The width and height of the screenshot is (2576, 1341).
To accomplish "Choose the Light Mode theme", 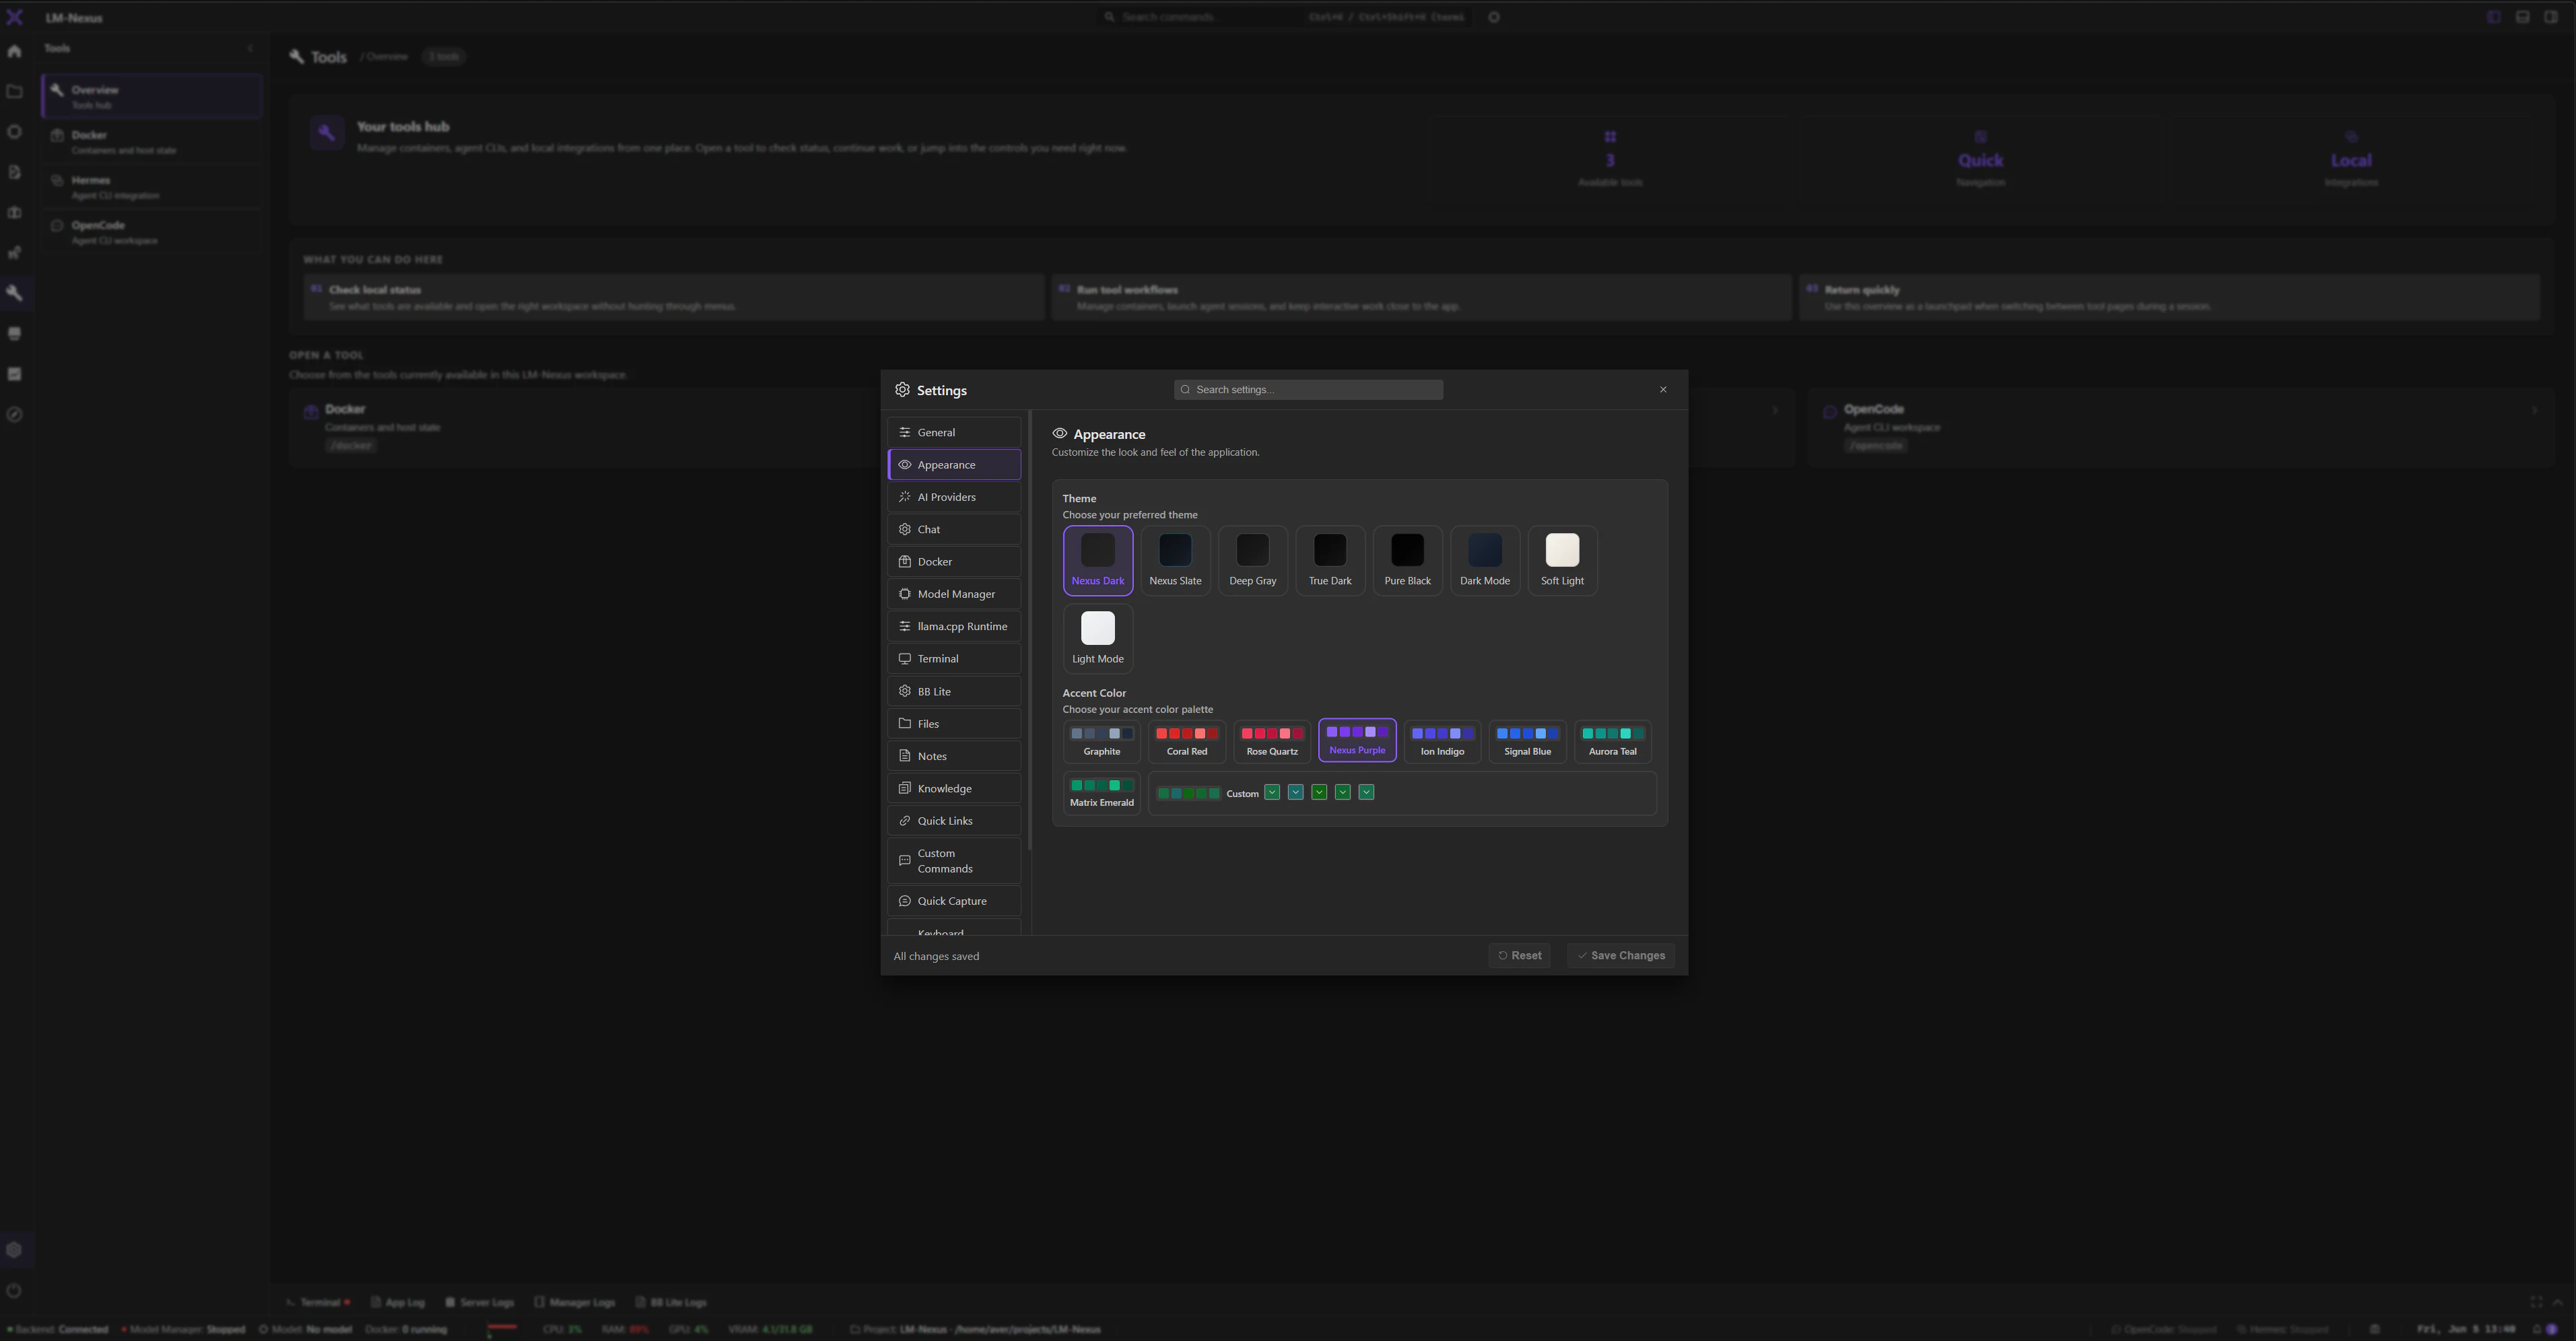I will point(1098,639).
